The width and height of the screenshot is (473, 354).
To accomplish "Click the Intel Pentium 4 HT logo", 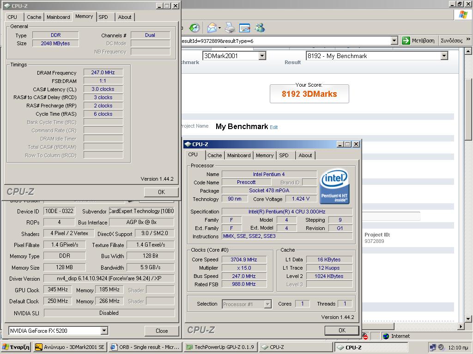I will coord(334,186).
